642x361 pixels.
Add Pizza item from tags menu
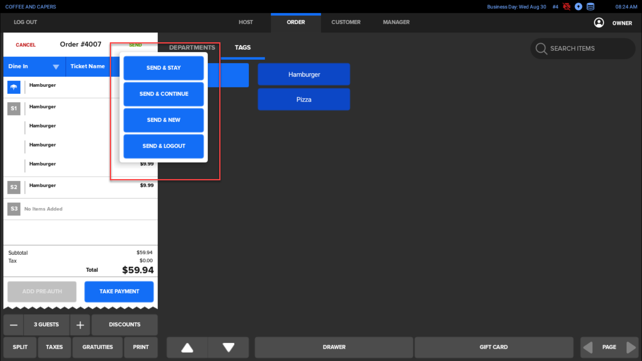(304, 100)
